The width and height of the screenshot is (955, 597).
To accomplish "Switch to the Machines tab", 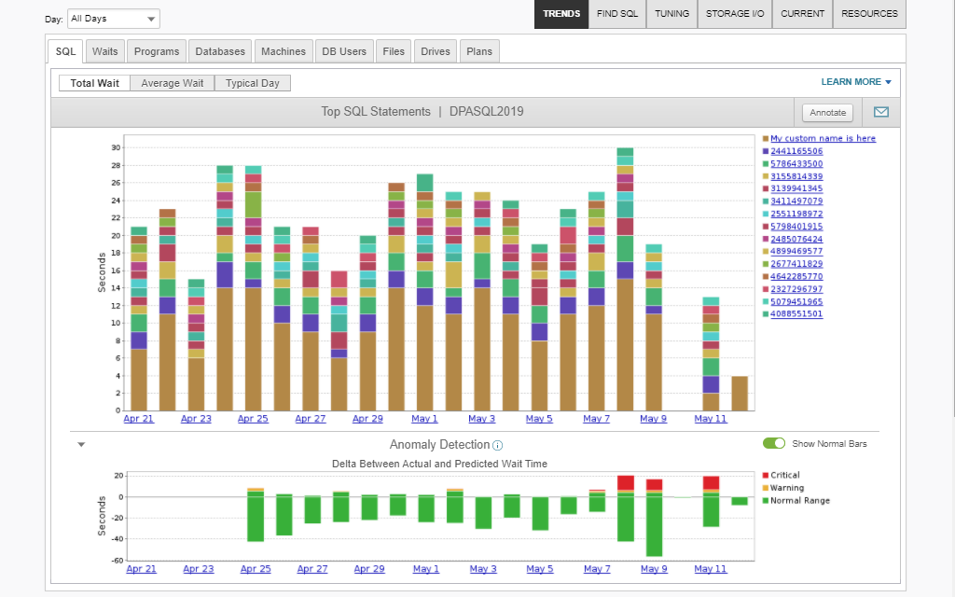I will 283,51.
